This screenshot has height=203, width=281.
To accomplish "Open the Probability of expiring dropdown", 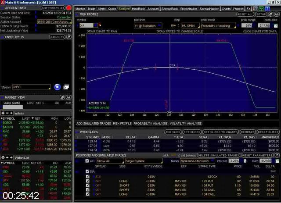I will click(x=219, y=26).
